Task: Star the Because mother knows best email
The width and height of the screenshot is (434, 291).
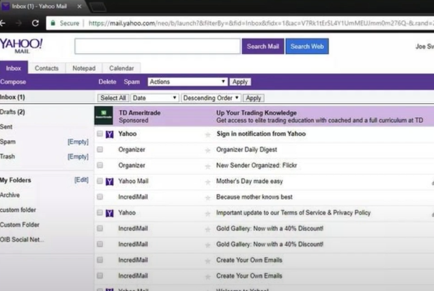Action: [207, 198]
